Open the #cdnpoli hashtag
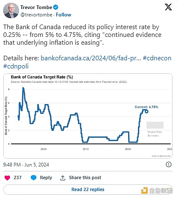 (16, 66)
